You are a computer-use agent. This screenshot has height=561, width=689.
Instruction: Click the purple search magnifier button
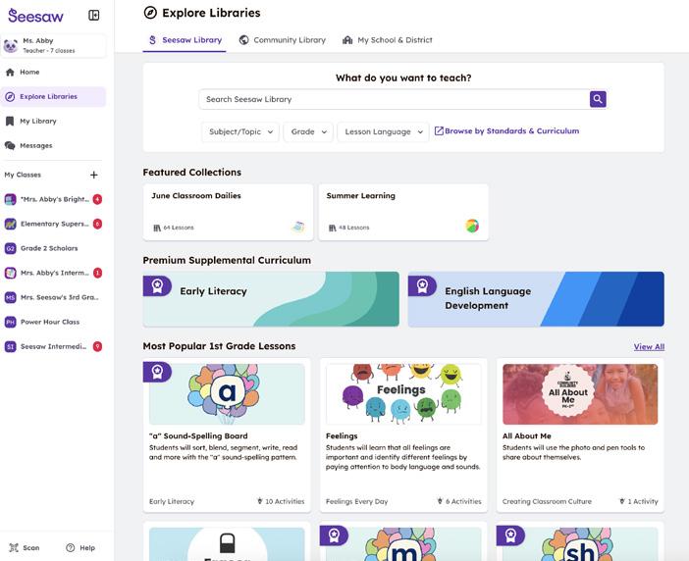(x=598, y=99)
